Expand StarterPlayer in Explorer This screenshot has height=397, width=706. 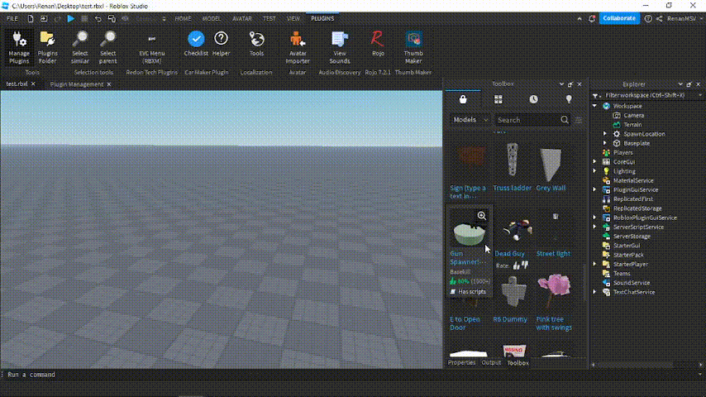pyautogui.click(x=594, y=264)
